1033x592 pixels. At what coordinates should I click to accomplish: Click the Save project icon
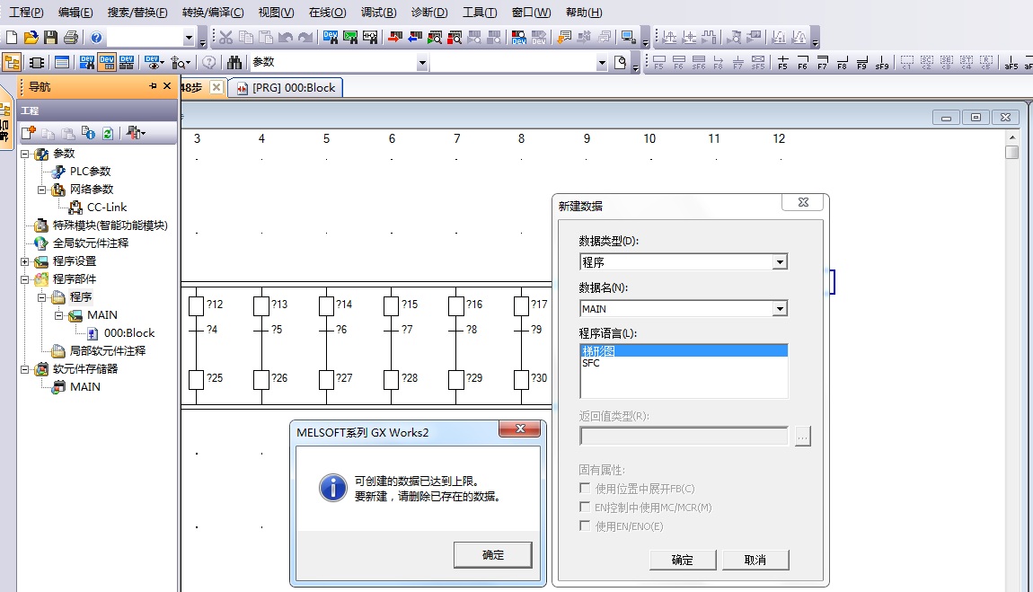(x=50, y=38)
